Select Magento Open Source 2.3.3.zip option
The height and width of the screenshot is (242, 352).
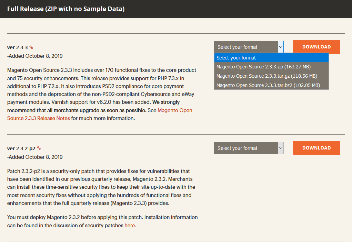pyautogui.click(x=271, y=67)
